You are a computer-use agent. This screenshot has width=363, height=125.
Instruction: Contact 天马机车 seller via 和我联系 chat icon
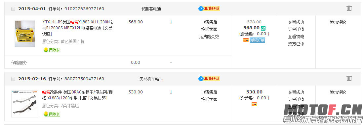(209, 79)
